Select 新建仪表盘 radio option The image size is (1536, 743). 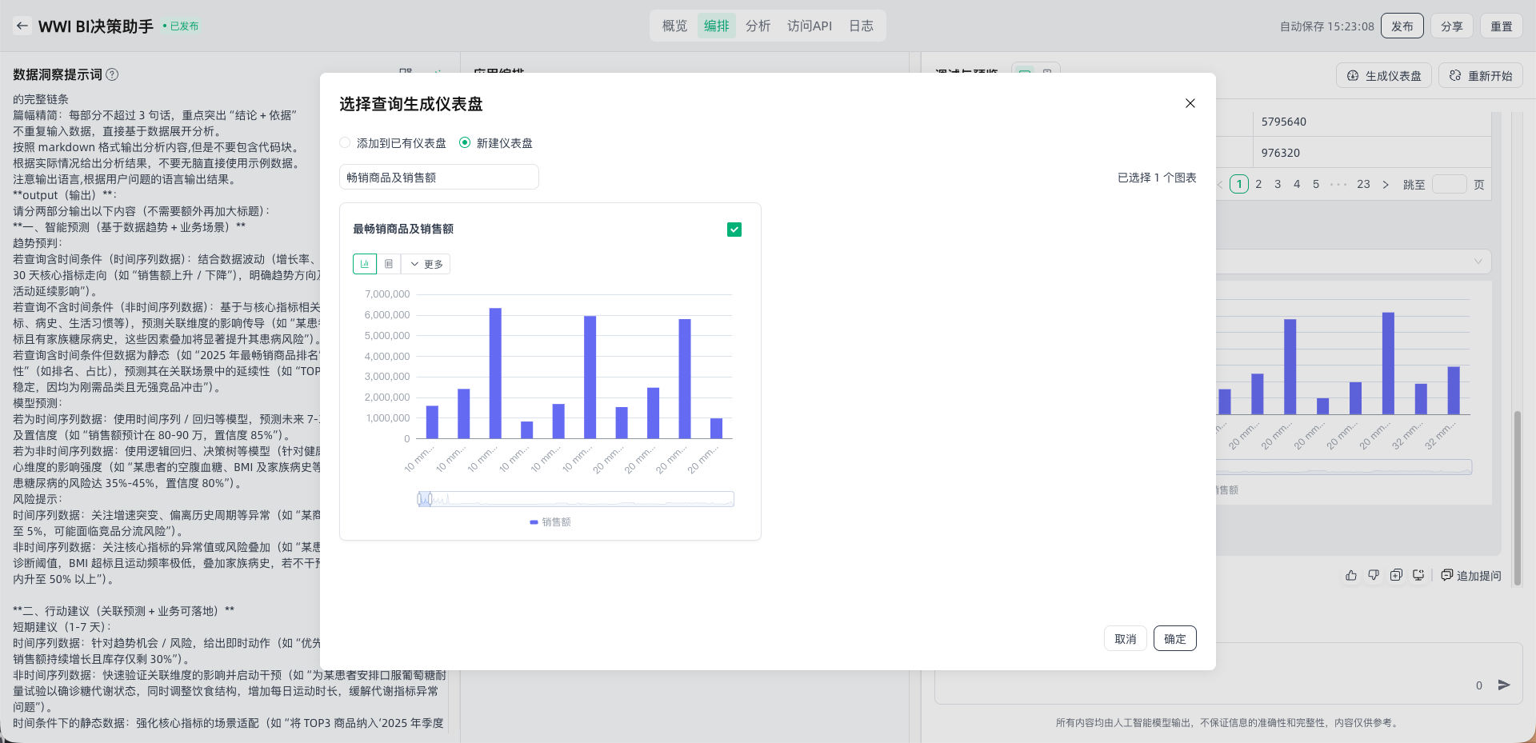tap(465, 143)
